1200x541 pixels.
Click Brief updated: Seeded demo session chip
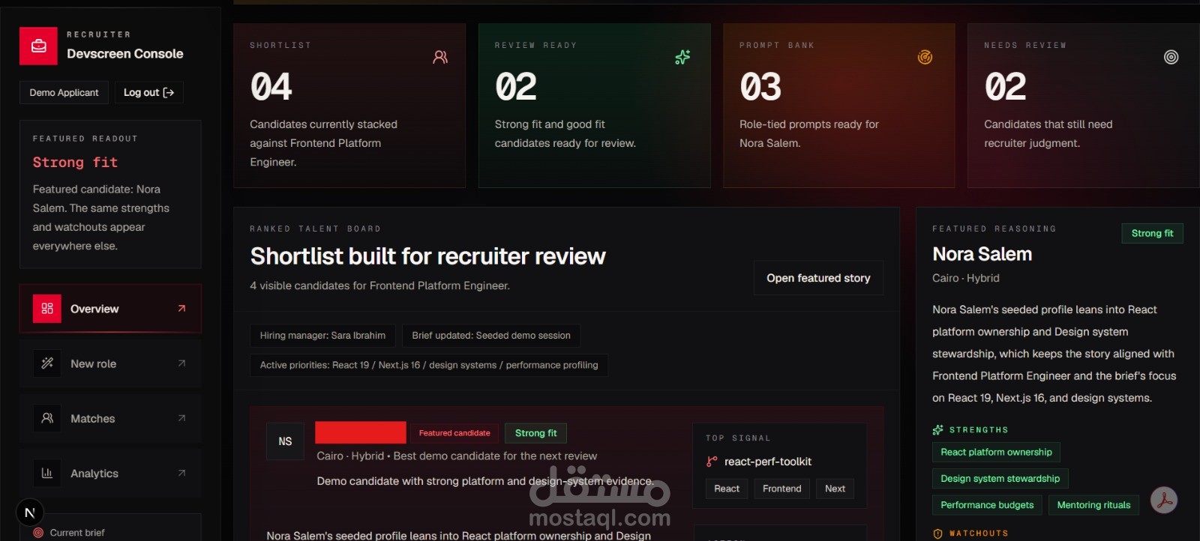coord(491,336)
